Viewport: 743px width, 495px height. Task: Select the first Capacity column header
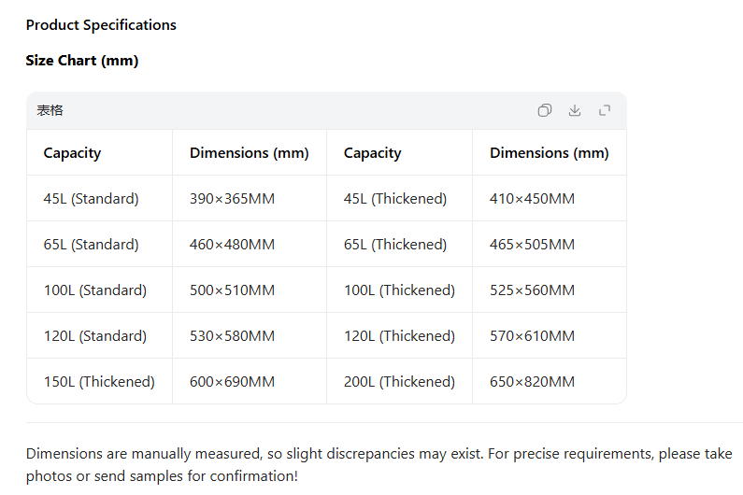[72, 153]
